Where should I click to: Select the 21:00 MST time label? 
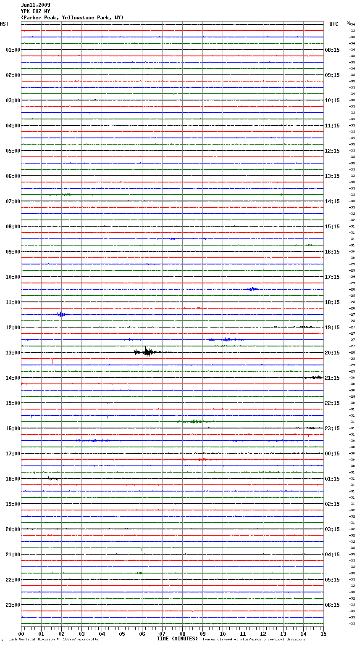[13, 555]
